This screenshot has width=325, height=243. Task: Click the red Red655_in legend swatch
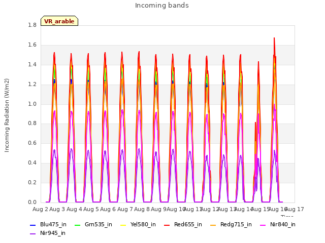tap(167, 225)
